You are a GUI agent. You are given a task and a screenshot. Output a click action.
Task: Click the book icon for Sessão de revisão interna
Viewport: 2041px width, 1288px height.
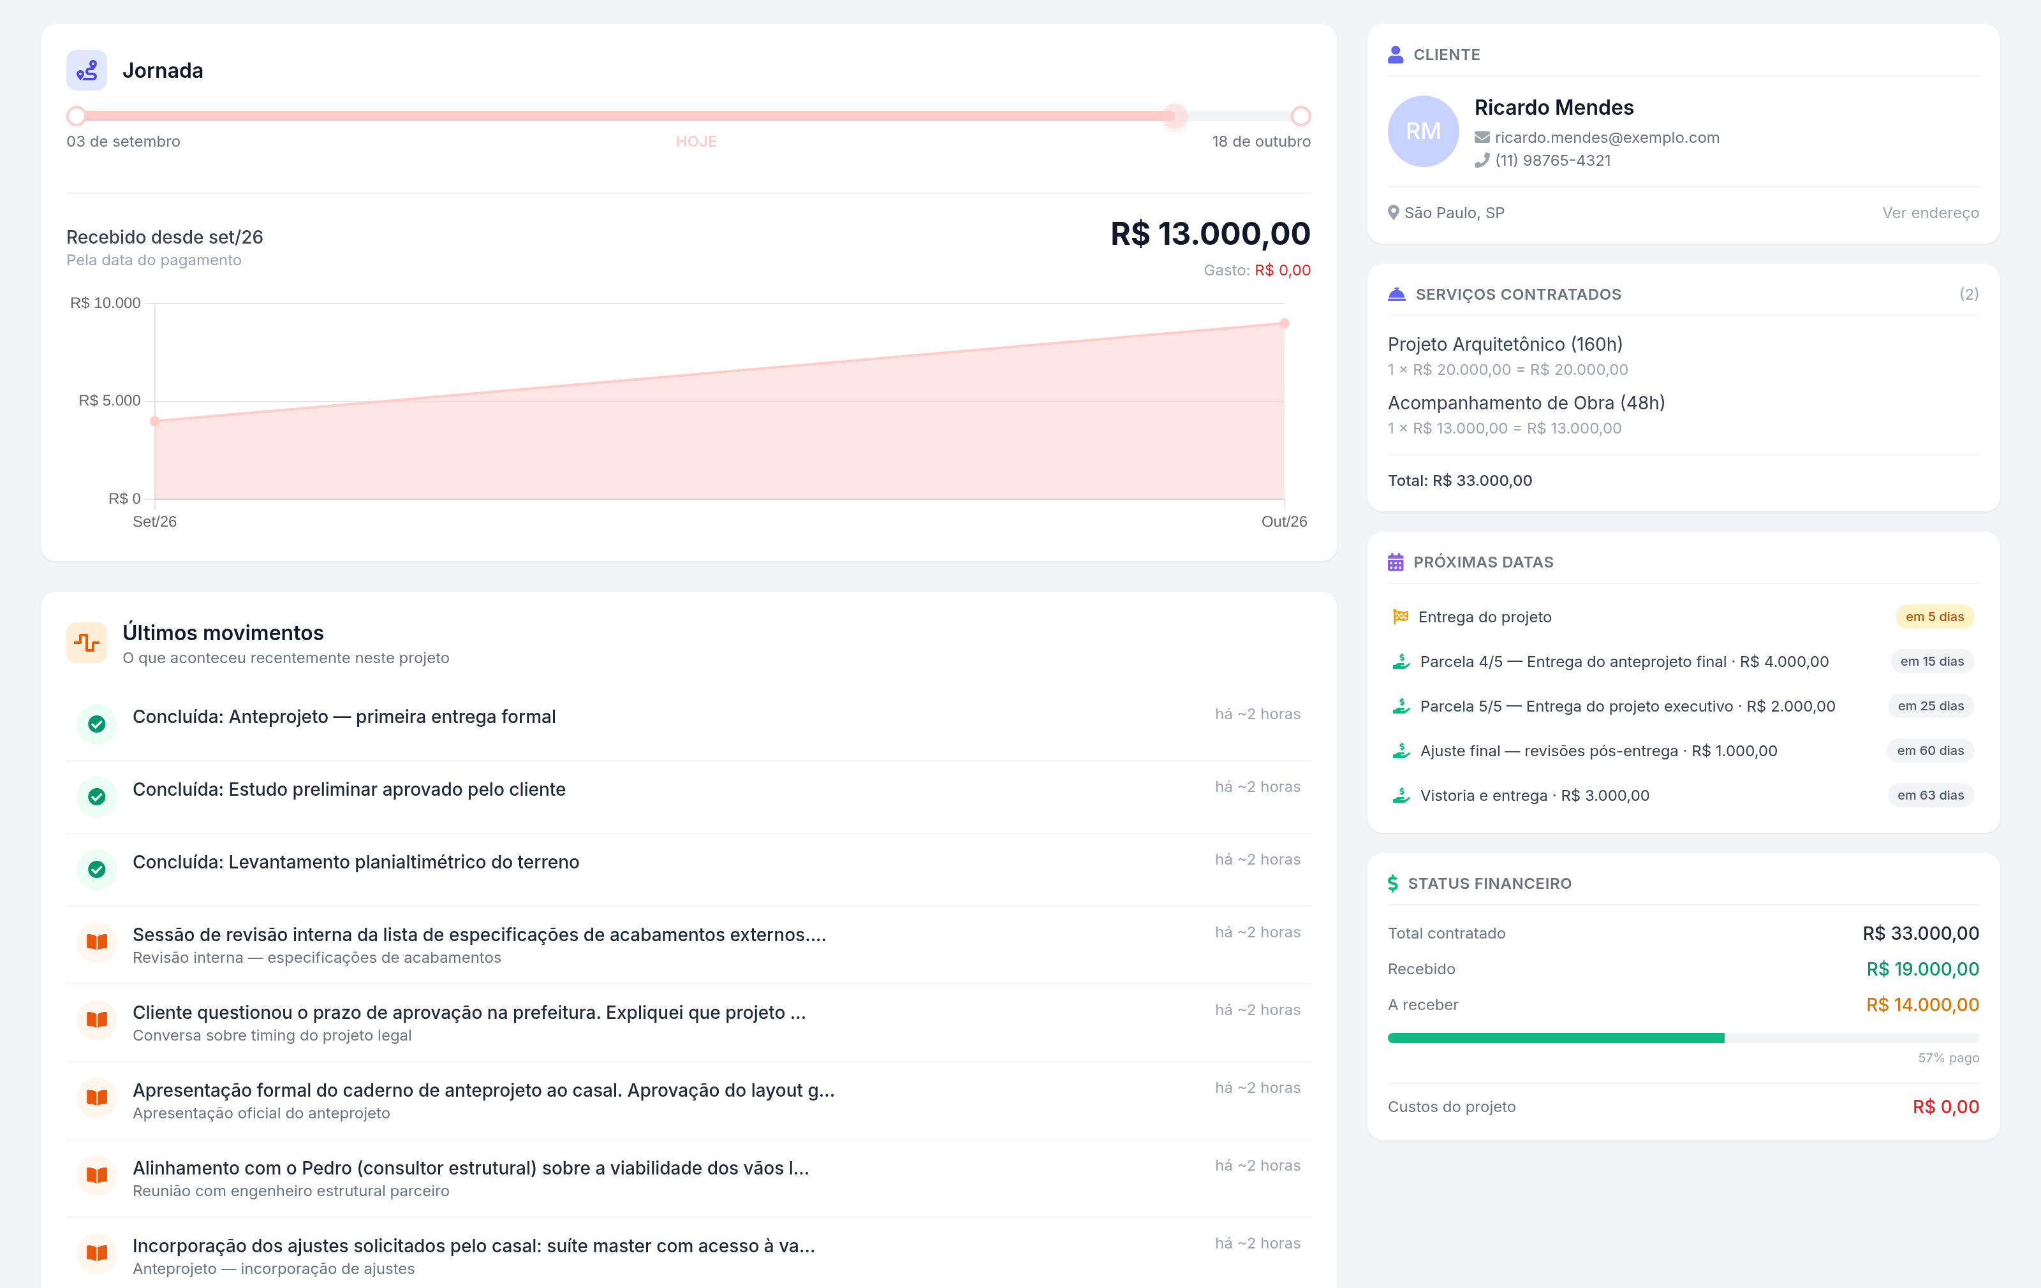point(96,942)
